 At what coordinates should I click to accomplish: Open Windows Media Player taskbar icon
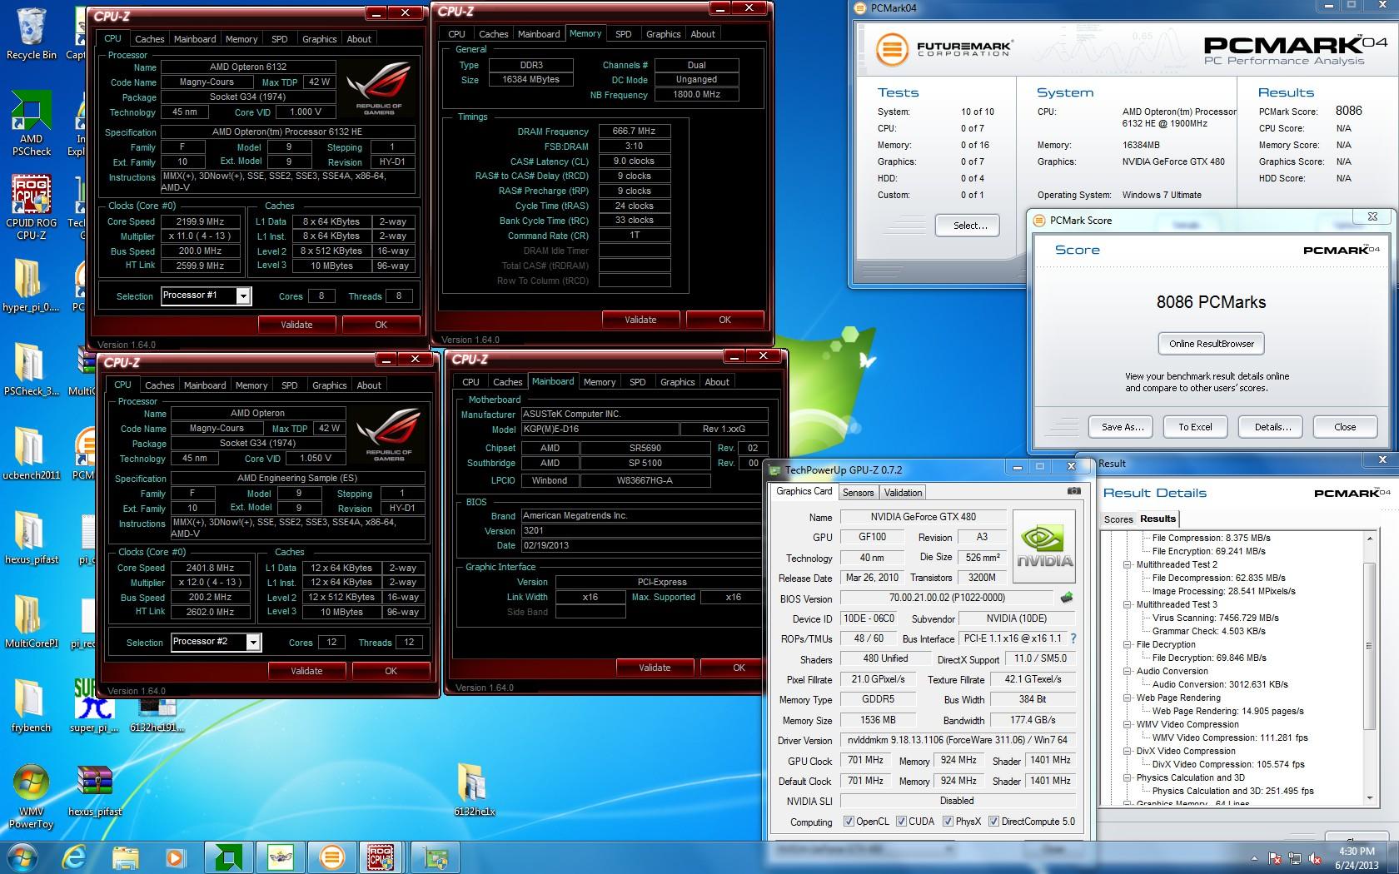point(175,857)
